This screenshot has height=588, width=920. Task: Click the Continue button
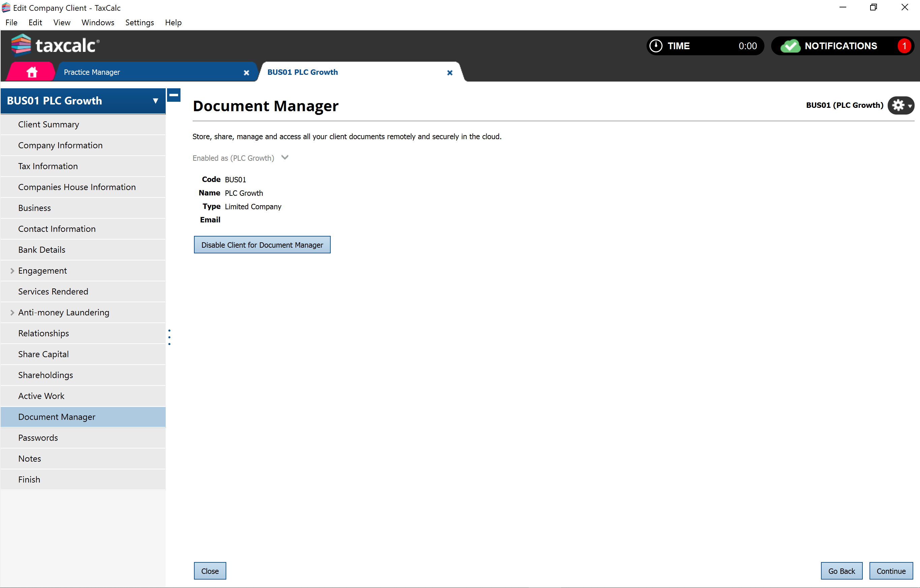(x=891, y=571)
